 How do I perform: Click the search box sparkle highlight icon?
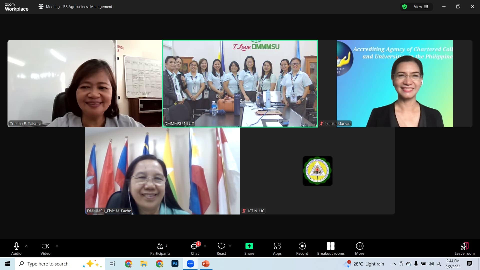coord(92,264)
